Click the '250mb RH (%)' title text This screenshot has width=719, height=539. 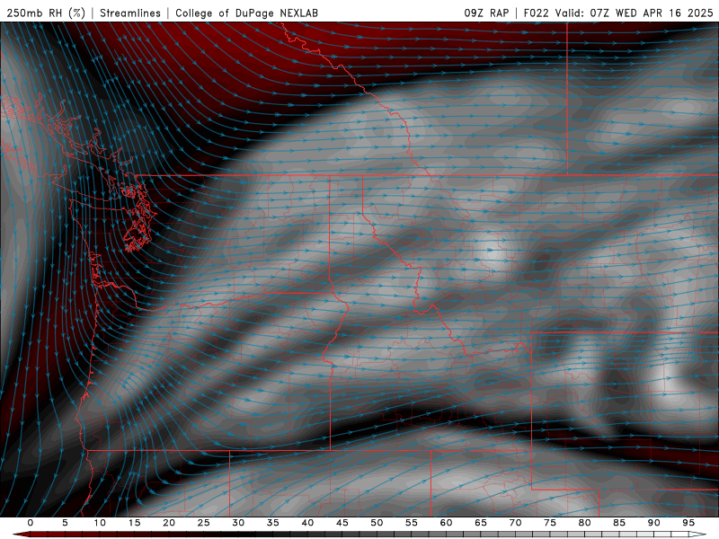(x=46, y=13)
